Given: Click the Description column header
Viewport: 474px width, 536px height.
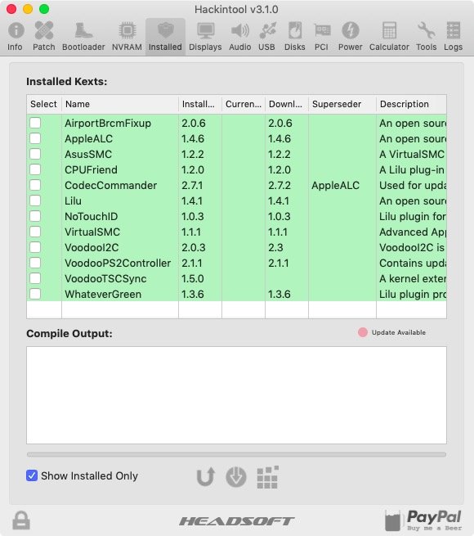Looking at the screenshot, I should (411, 104).
